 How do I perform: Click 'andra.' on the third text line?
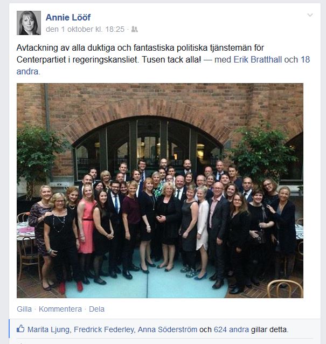(28, 72)
